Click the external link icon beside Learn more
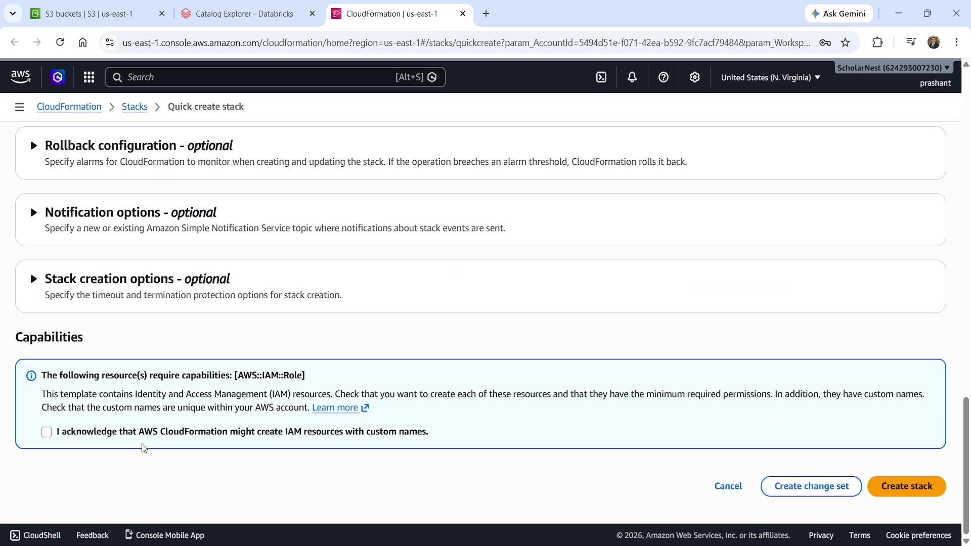 [365, 407]
